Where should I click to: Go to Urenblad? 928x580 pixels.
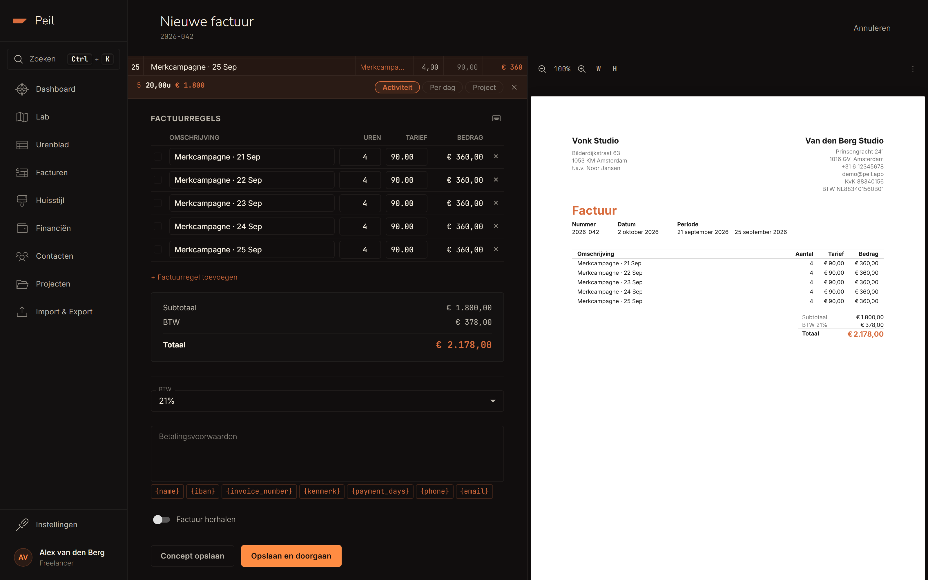(x=64, y=145)
